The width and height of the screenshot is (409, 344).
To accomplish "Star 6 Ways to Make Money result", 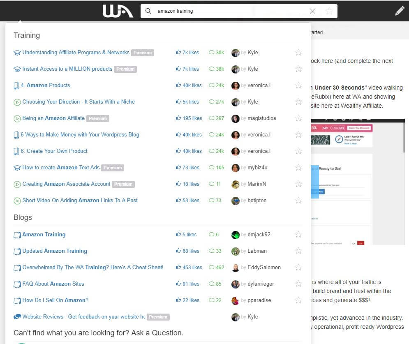I will 298,134.
